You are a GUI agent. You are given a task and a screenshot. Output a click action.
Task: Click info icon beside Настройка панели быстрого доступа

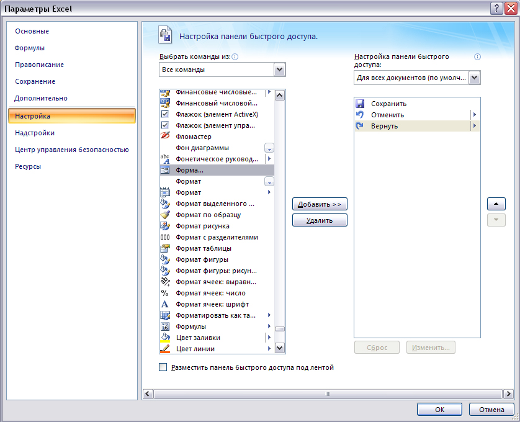click(477, 56)
